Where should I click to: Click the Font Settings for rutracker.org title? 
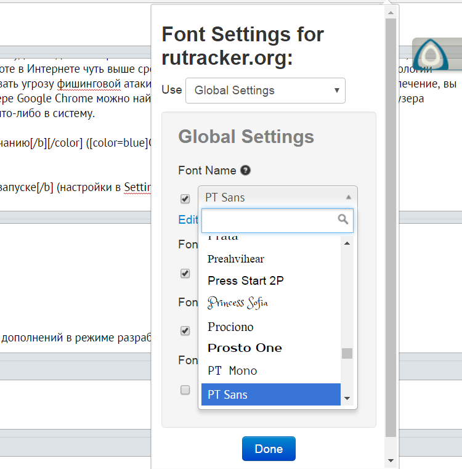[x=243, y=46]
